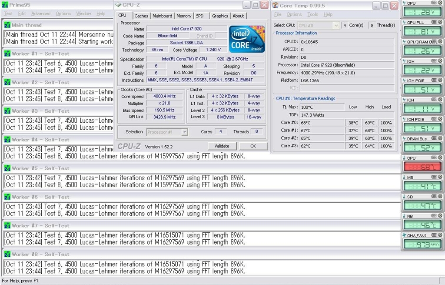Open the Processor #1 selection dropdown
The image size is (445, 285).
(x=184, y=132)
